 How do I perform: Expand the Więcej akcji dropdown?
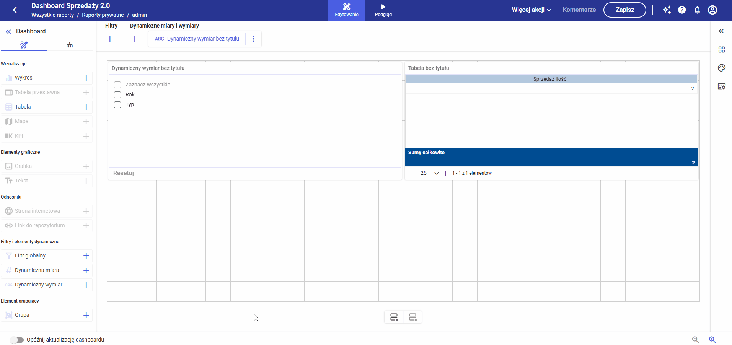pos(531,10)
